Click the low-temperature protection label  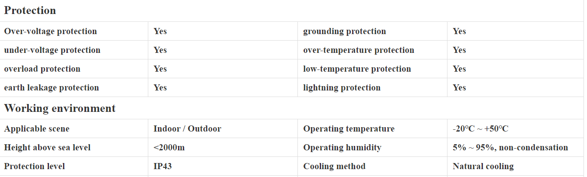tap(357, 69)
